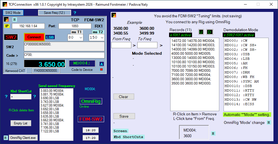The width and height of the screenshot is (278, 144).
Task: Toggle the LSB mode indicator
Action: (x=50, y=37)
